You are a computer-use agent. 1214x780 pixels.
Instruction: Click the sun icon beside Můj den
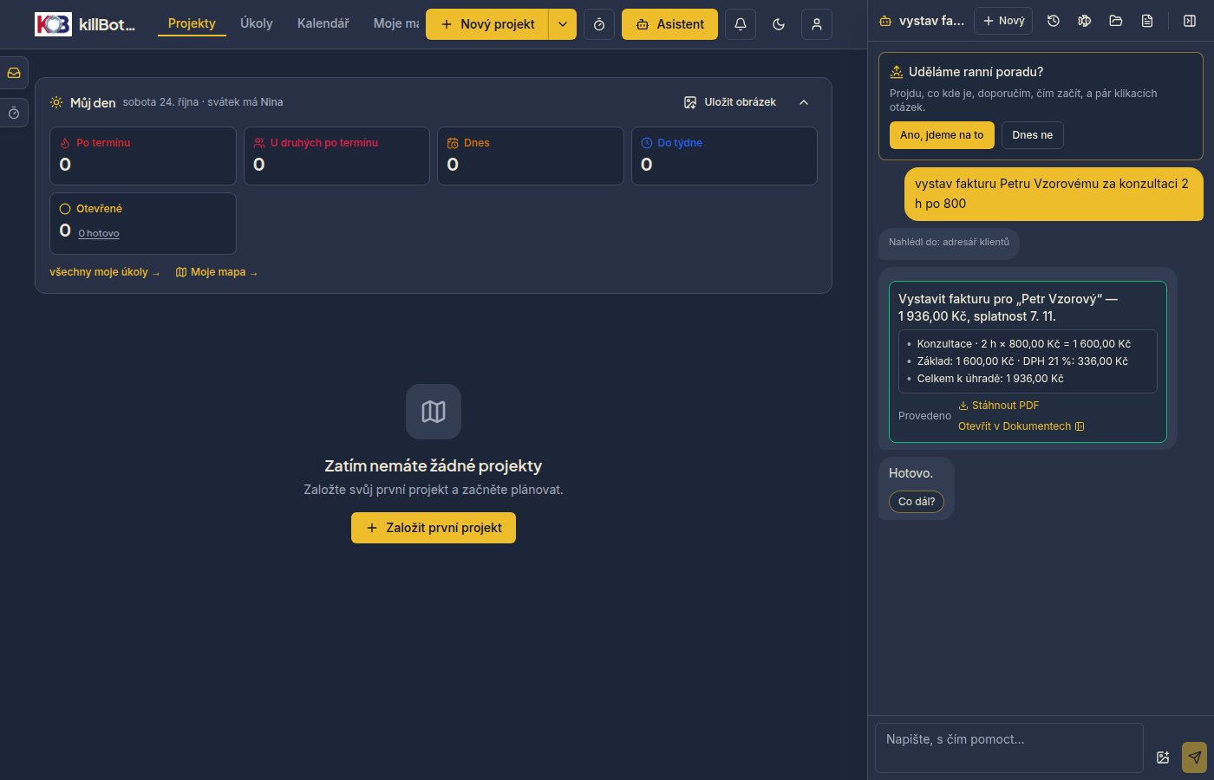click(x=56, y=102)
